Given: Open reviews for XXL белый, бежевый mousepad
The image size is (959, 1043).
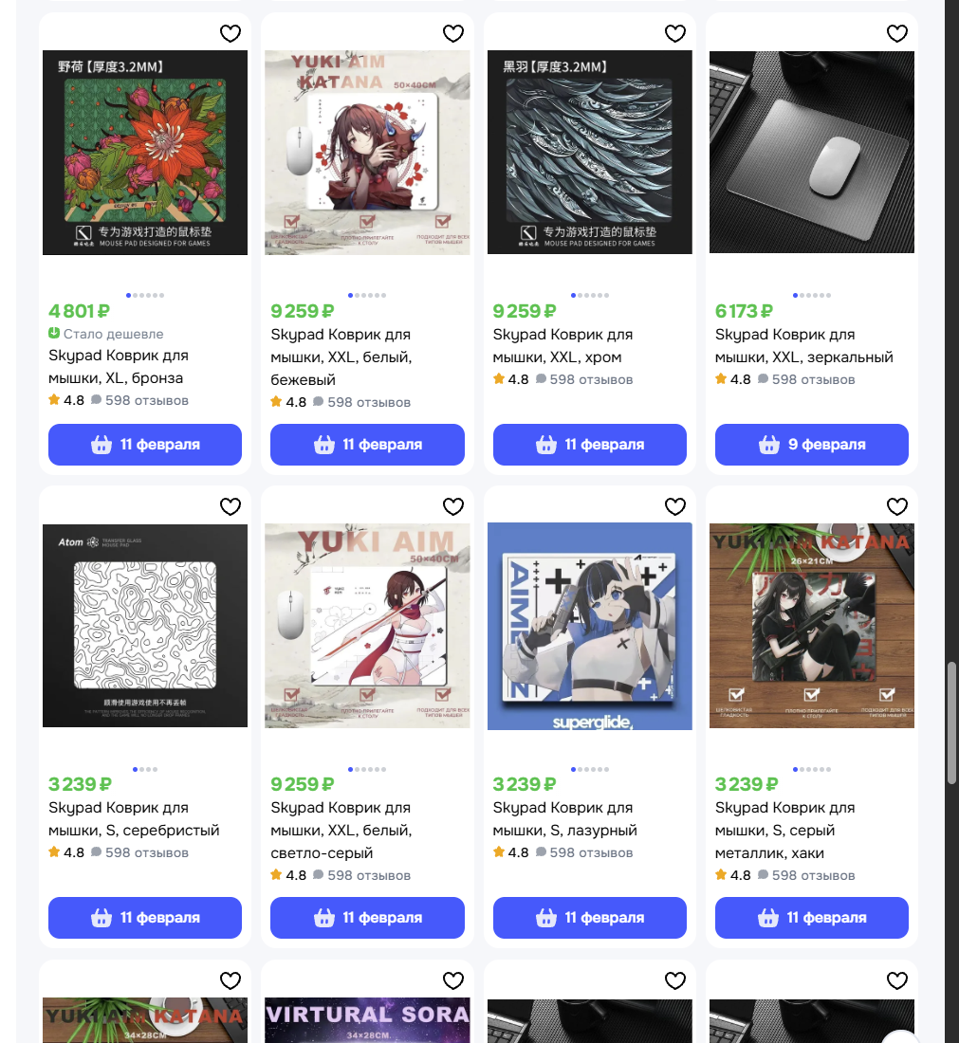Looking at the screenshot, I should (369, 402).
